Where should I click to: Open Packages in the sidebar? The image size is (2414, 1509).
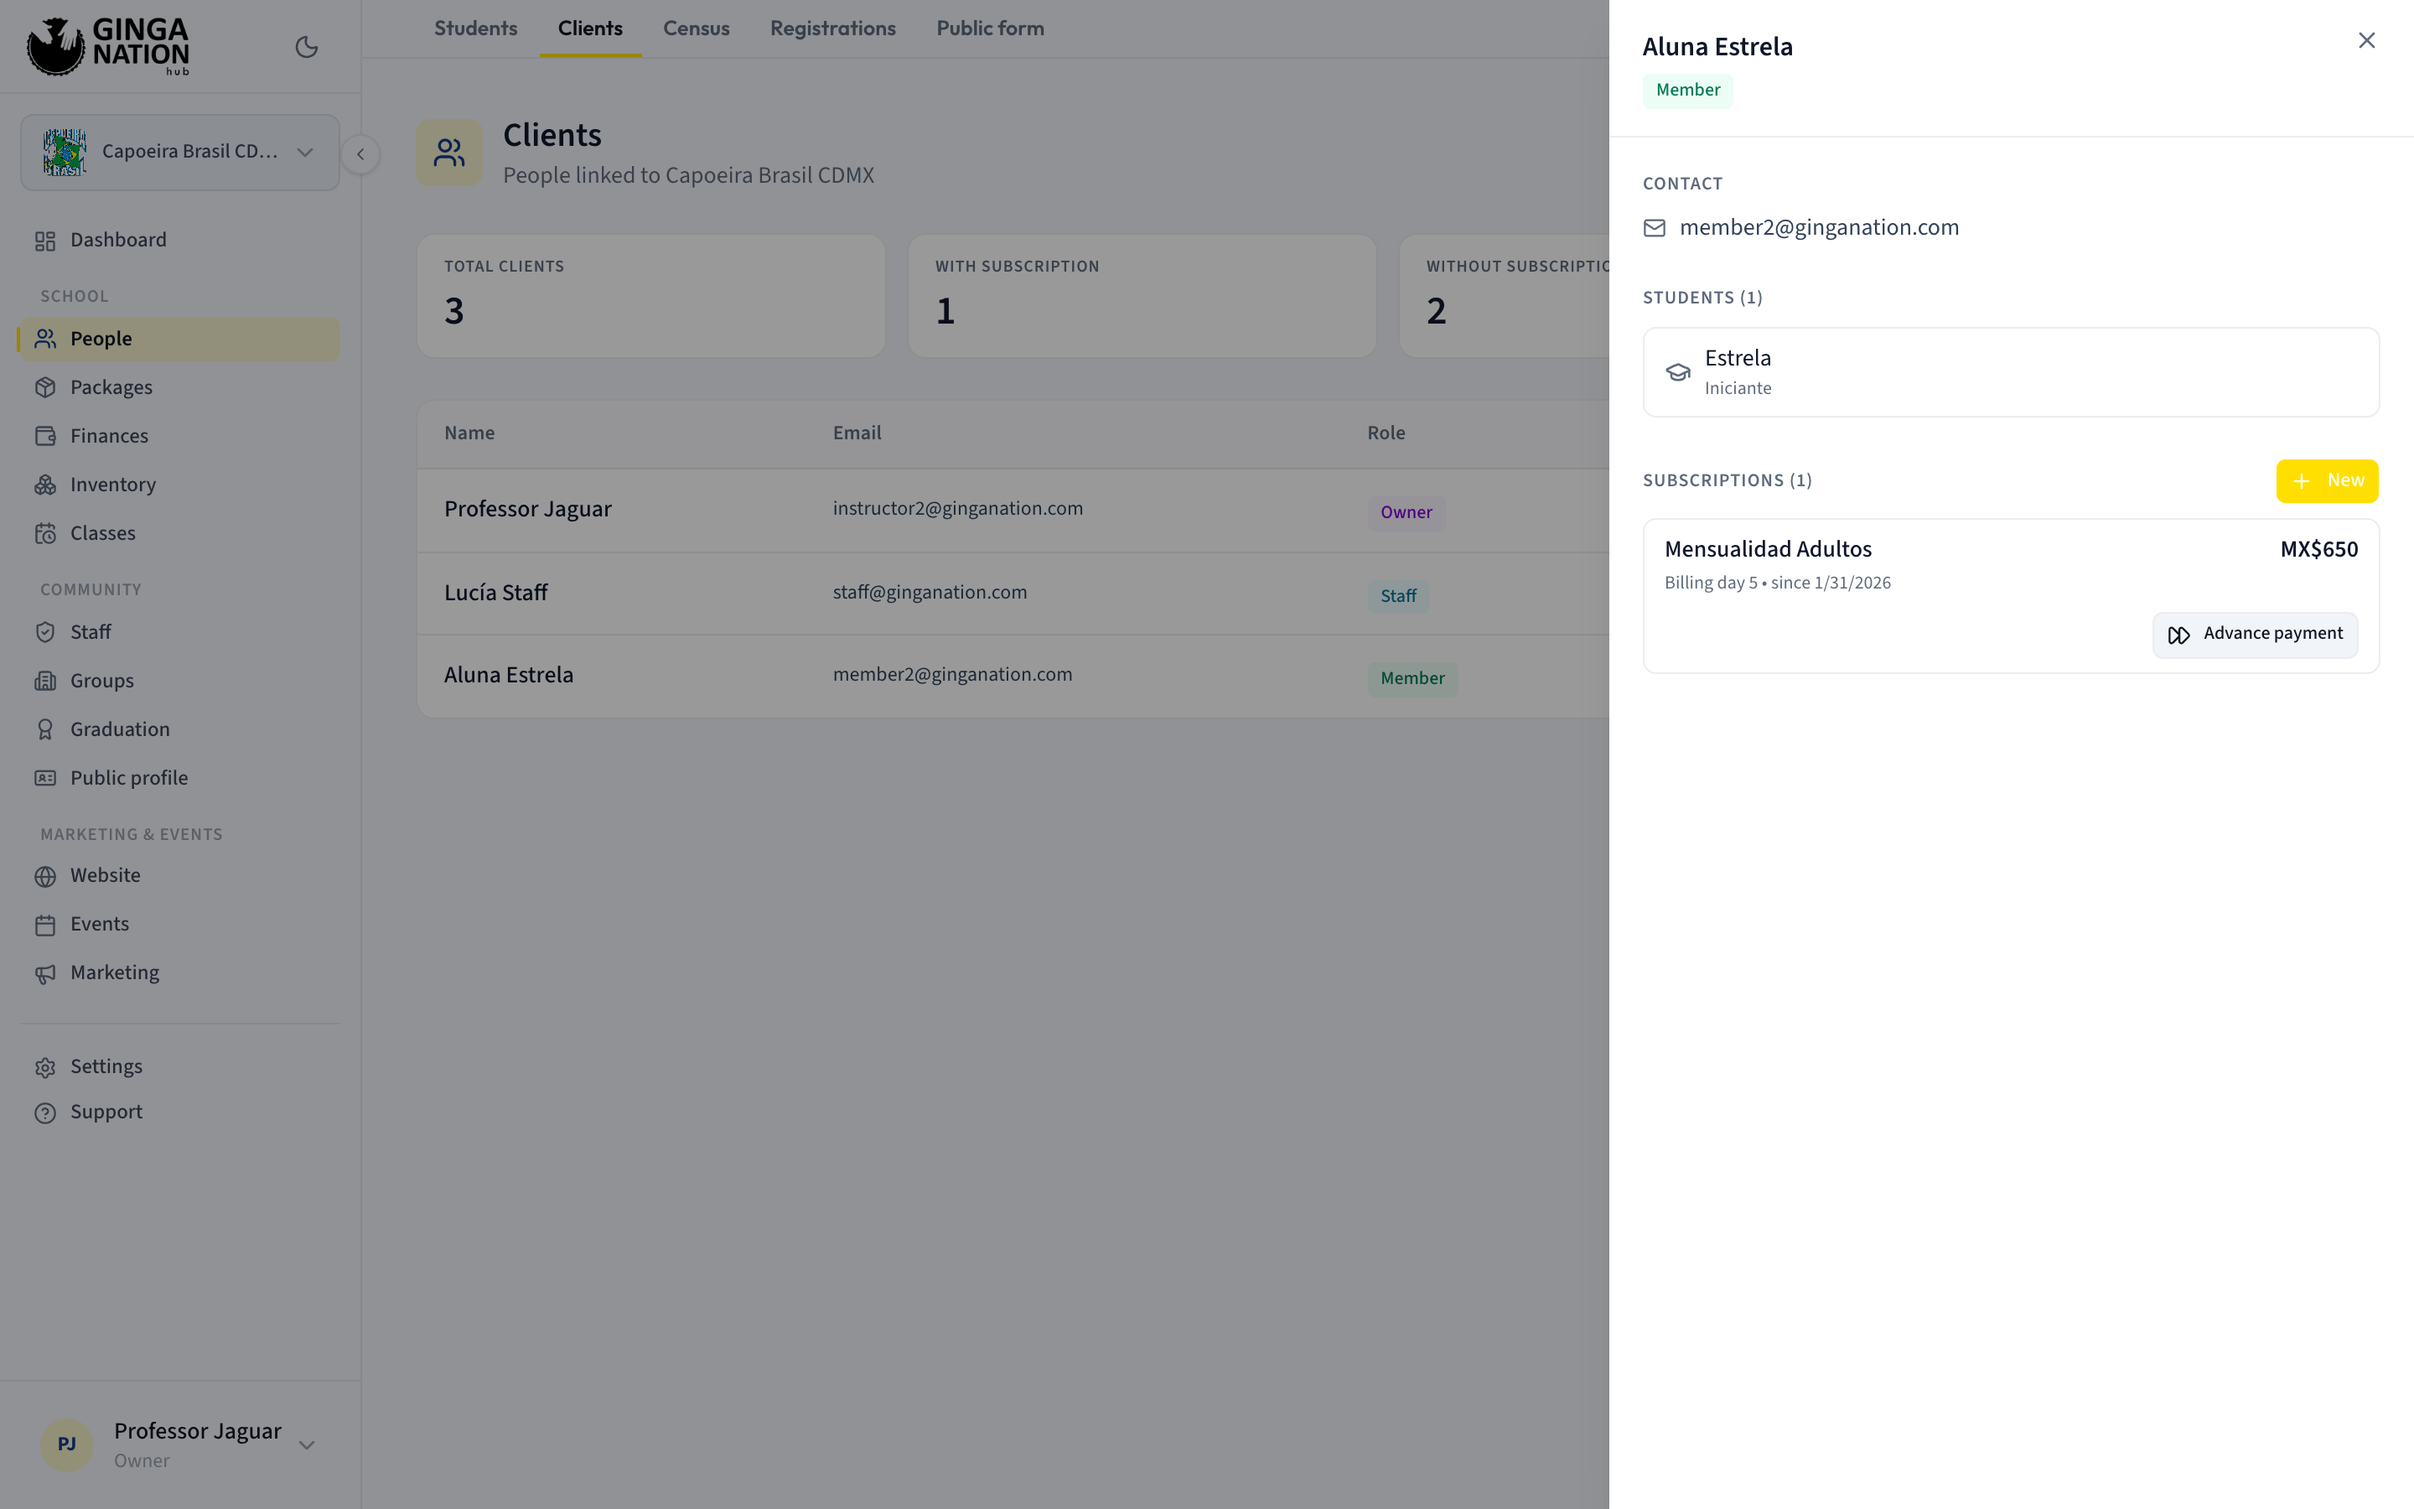179,387
